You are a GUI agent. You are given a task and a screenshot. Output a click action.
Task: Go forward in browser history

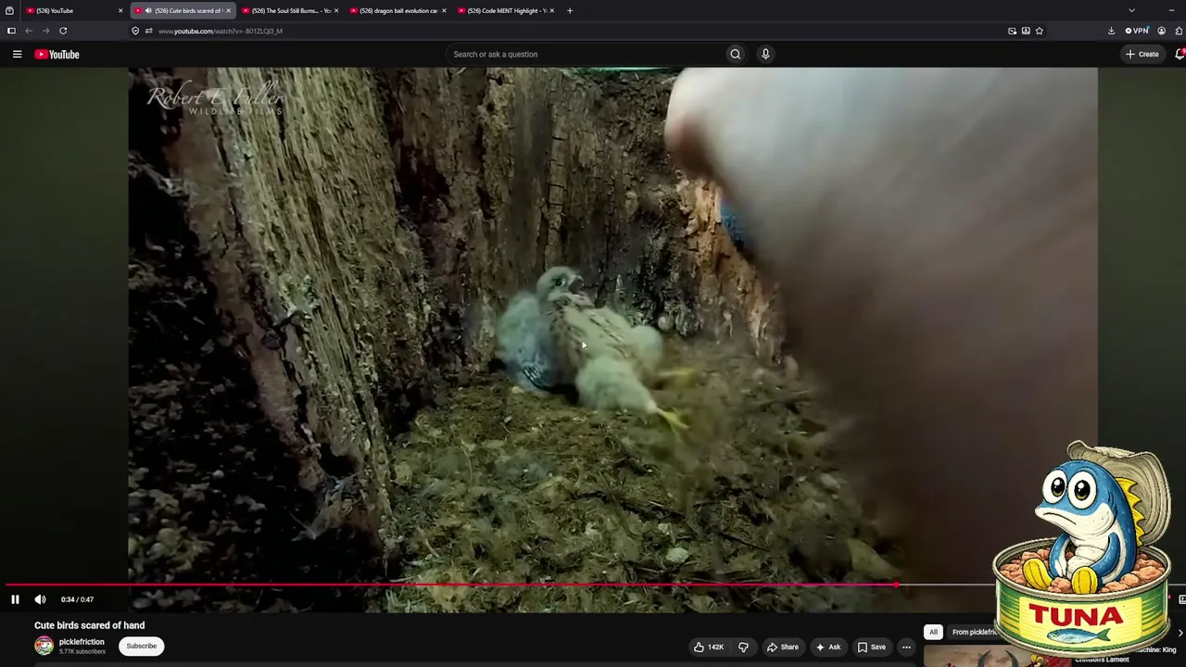[x=45, y=31]
